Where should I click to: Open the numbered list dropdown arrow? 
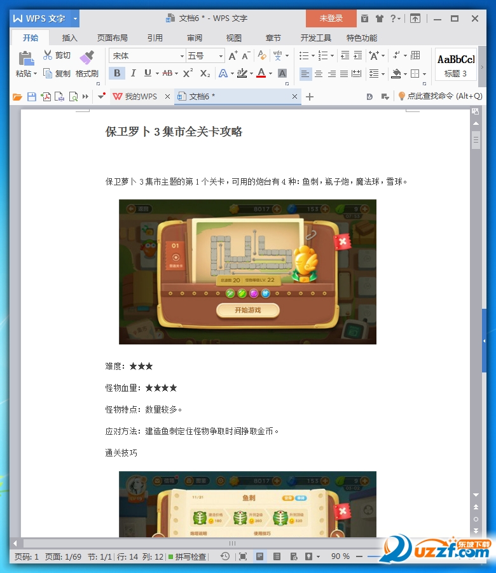[x=332, y=55]
